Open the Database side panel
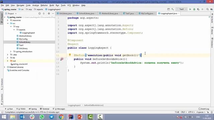Image resolution: width=214 pixels, height=120 pixels. (x=212, y=43)
